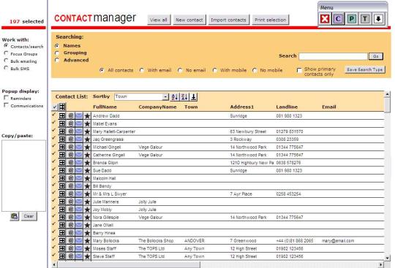Open details icon for Malcolm Hall
Screen dimensions: 395x268
point(61,178)
